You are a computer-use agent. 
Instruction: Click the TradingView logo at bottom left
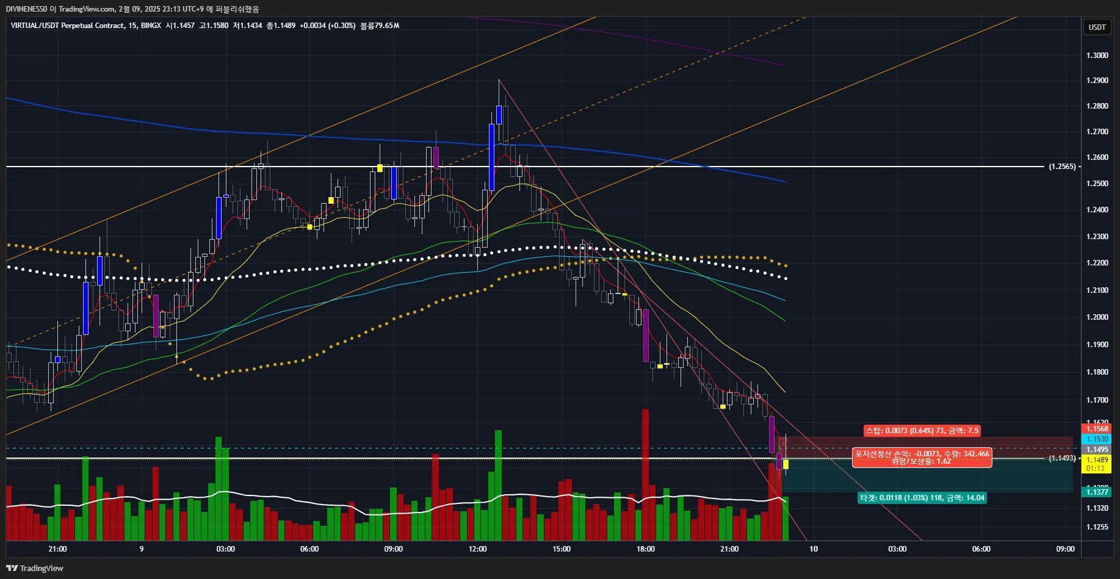(35, 568)
